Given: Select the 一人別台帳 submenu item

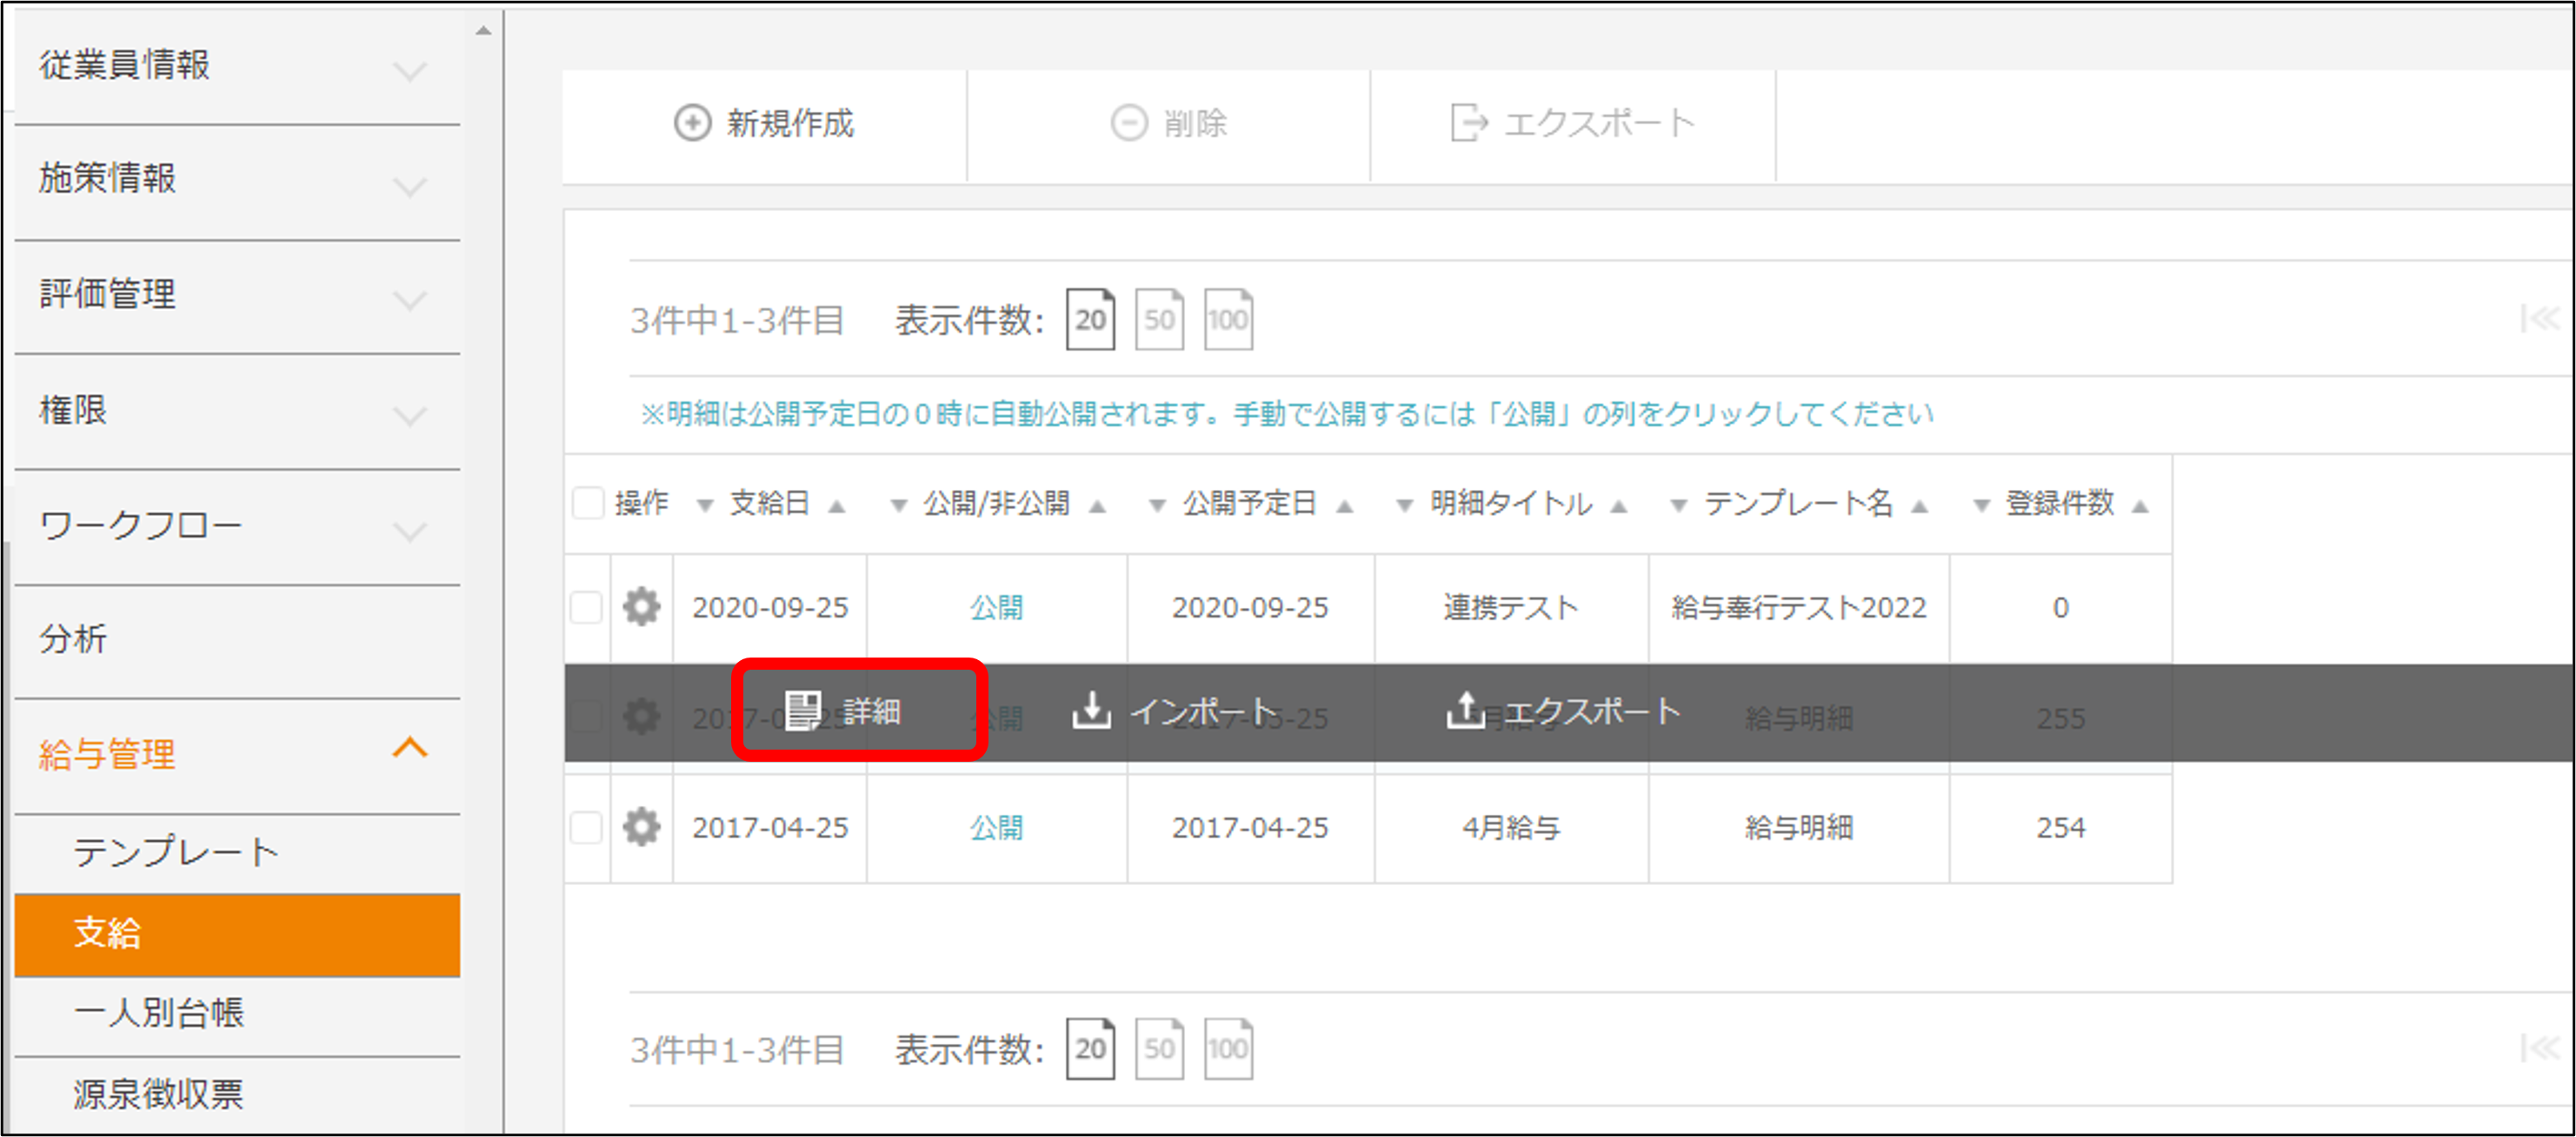Looking at the screenshot, I should pos(159,1012).
